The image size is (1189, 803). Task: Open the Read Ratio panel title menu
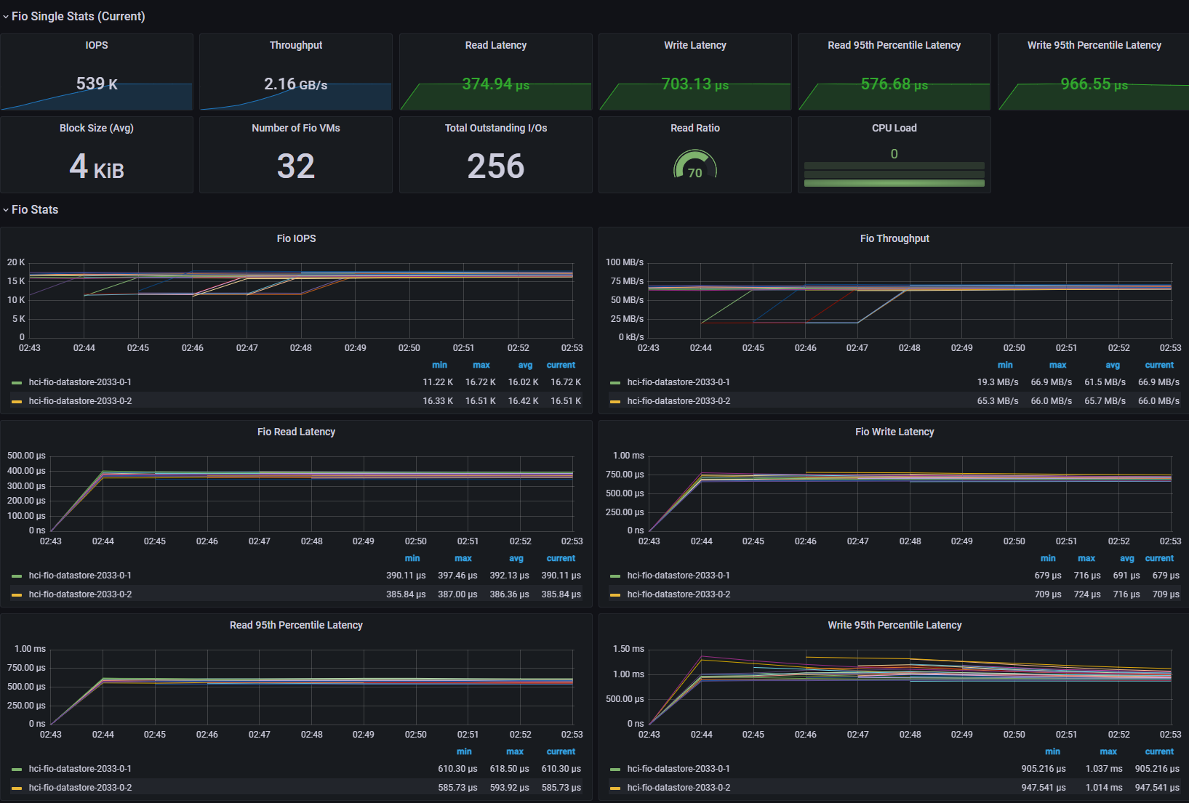695,128
